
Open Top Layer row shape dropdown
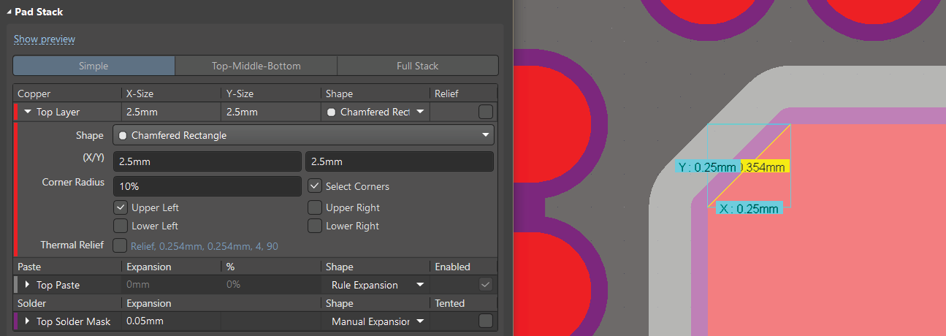[x=420, y=112]
